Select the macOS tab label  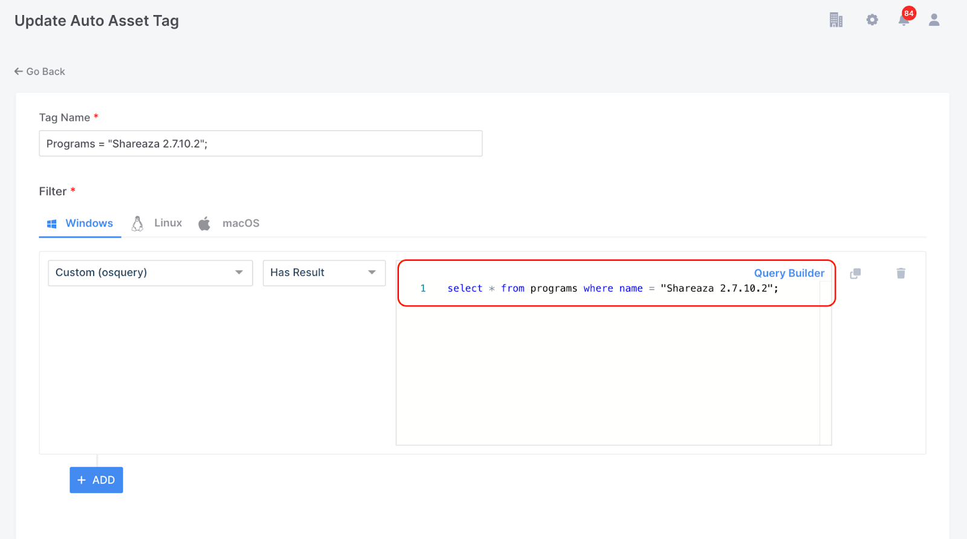(x=241, y=223)
